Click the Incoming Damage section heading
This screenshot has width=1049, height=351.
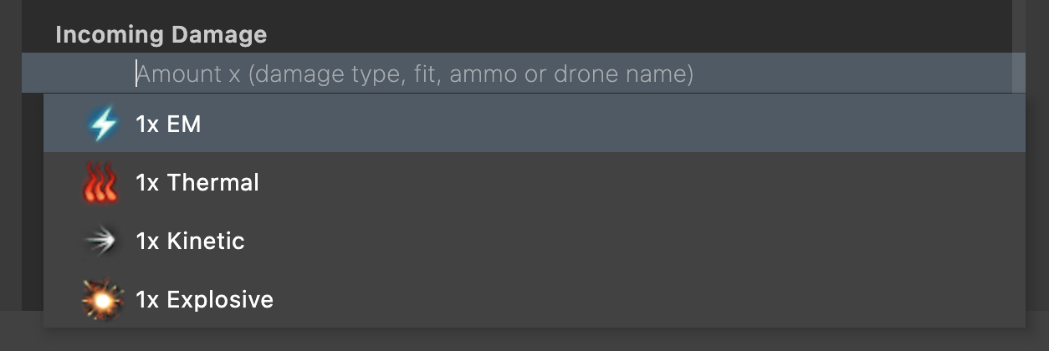161,35
